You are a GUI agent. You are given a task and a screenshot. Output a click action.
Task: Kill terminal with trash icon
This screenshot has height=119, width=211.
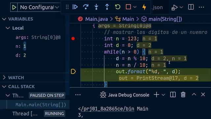pos(183,95)
